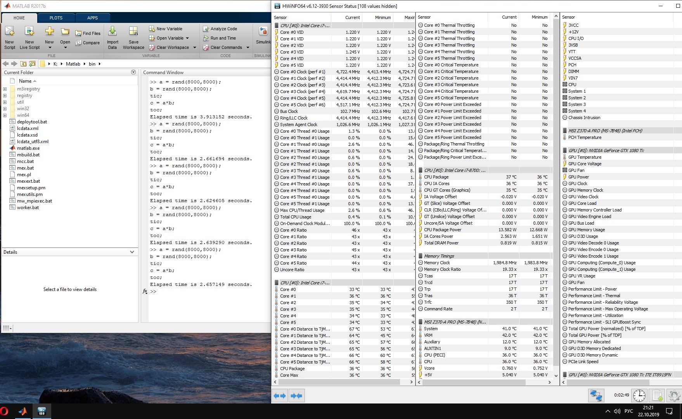
Task: Click the browse for folder icon
Action: (32, 64)
